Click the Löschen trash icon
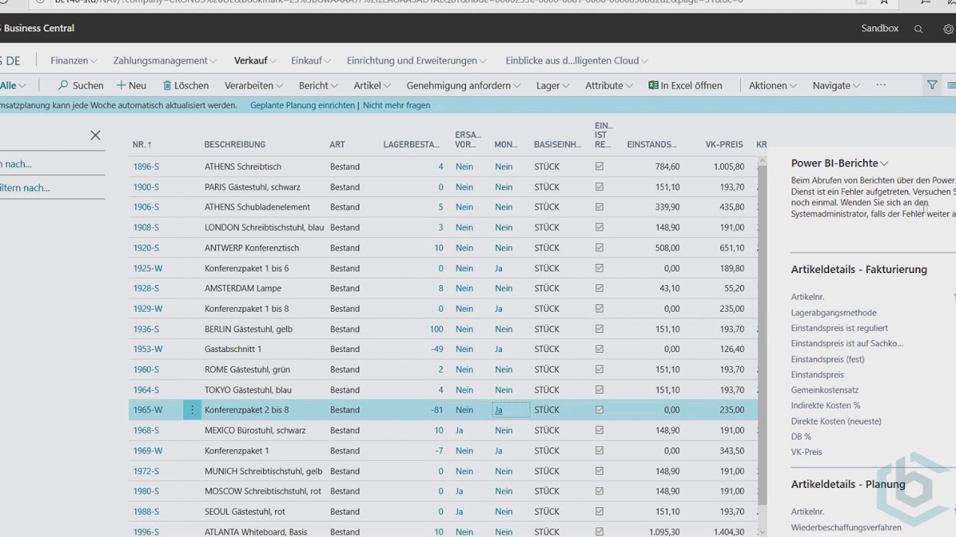The image size is (956, 537). pyautogui.click(x=167, y=85)
